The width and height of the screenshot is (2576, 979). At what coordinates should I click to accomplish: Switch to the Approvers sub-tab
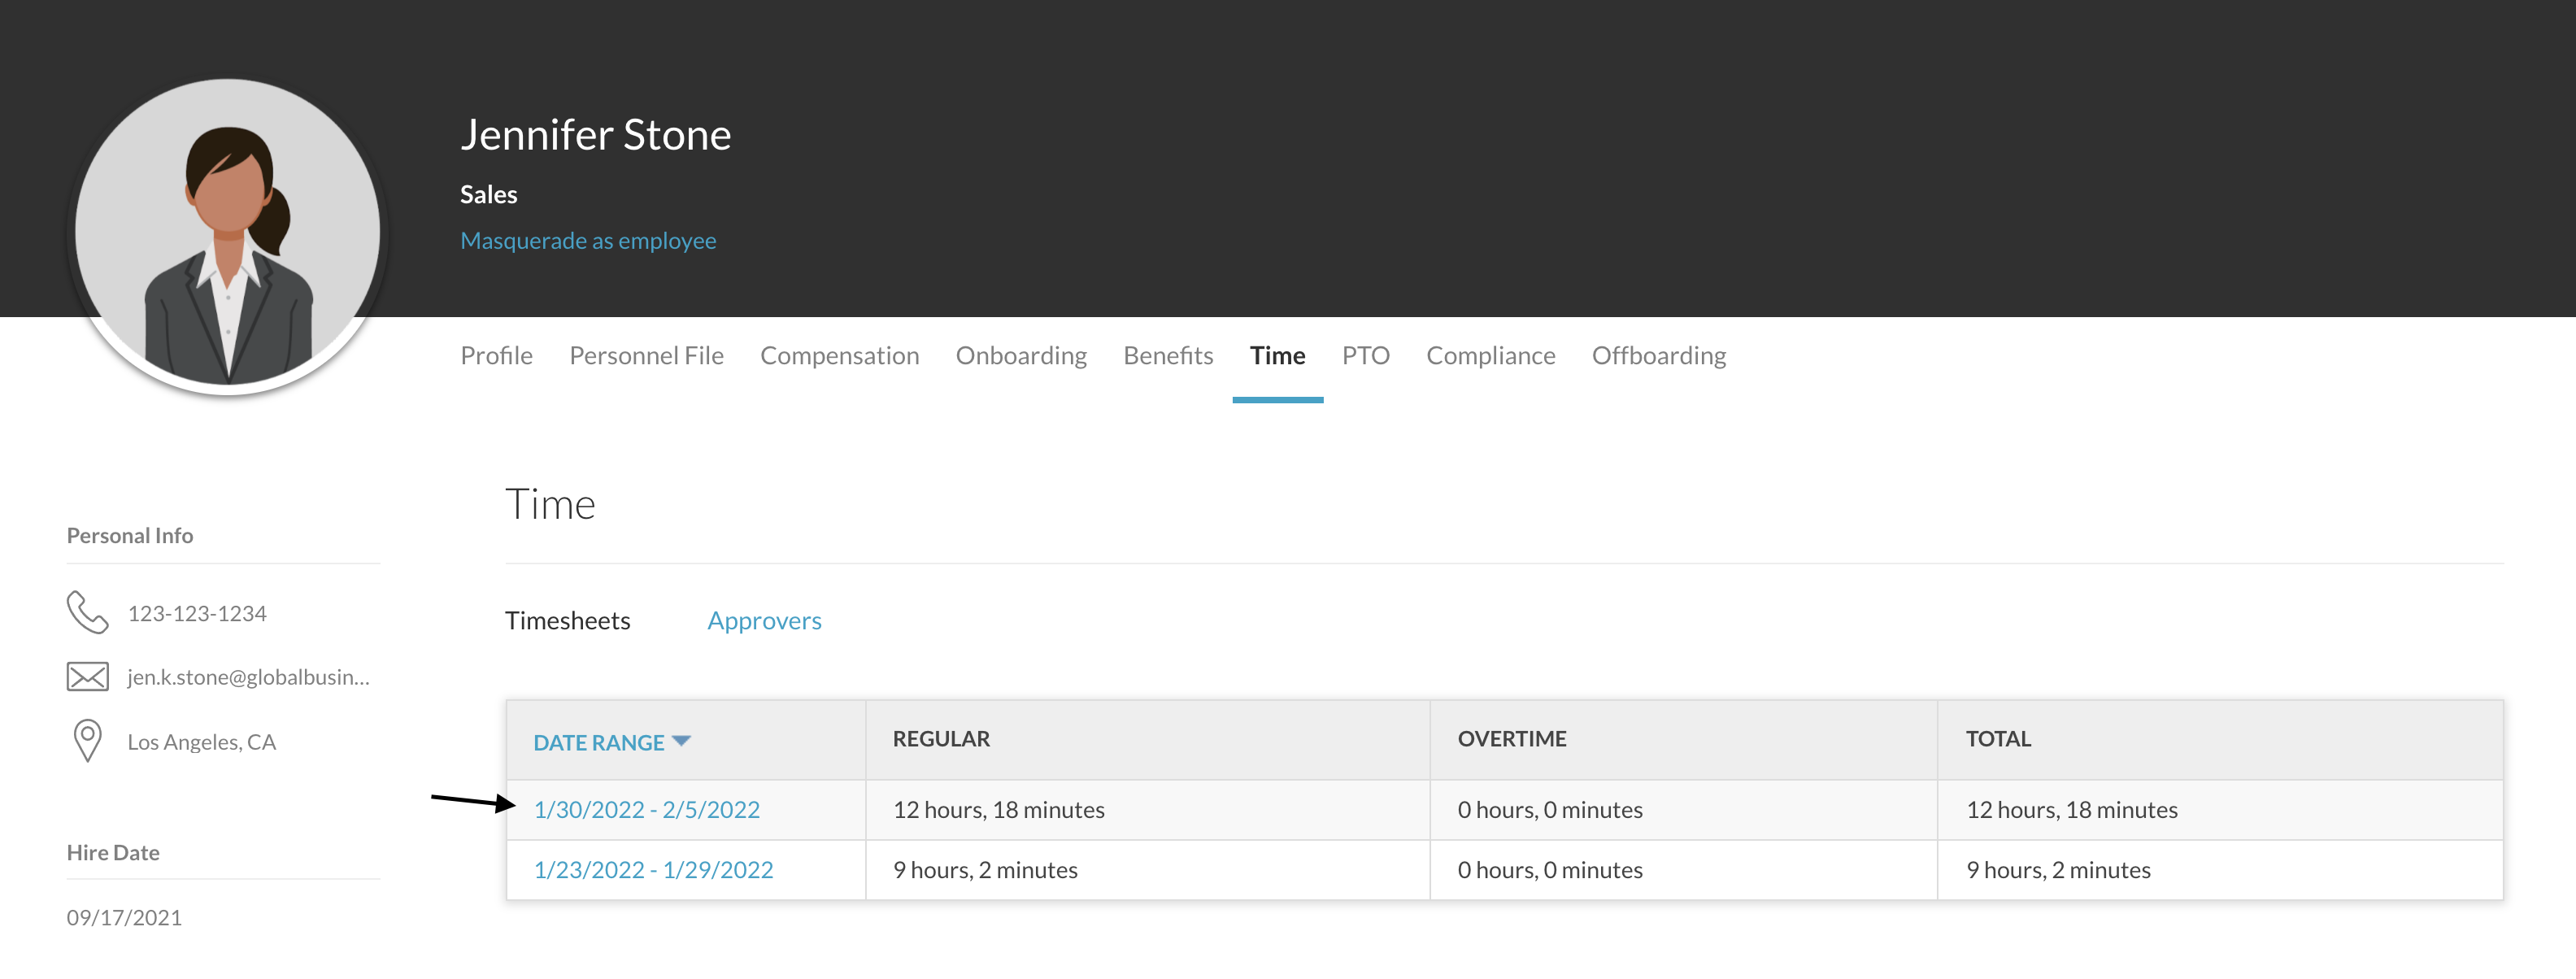(x=764, y=620)
